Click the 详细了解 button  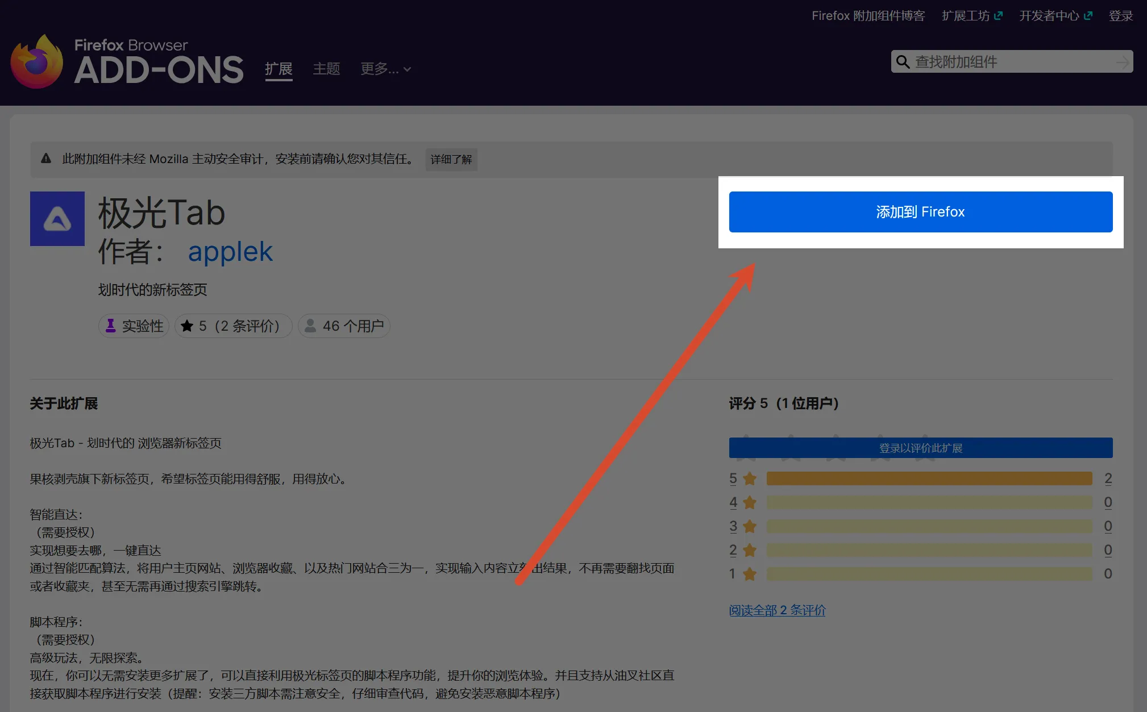click(451, 160)
